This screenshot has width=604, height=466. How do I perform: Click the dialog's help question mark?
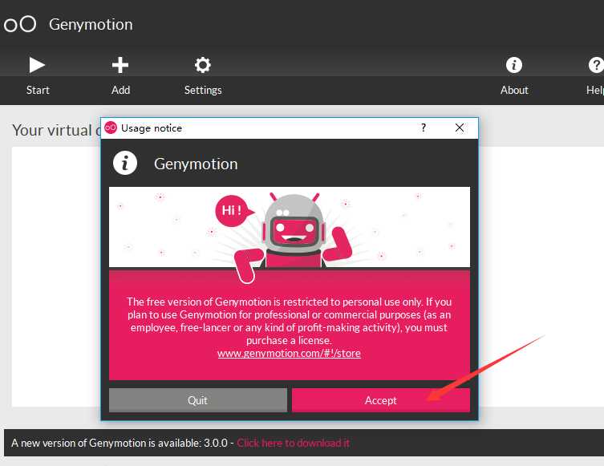pyautogui.click(x=424, y=128)
